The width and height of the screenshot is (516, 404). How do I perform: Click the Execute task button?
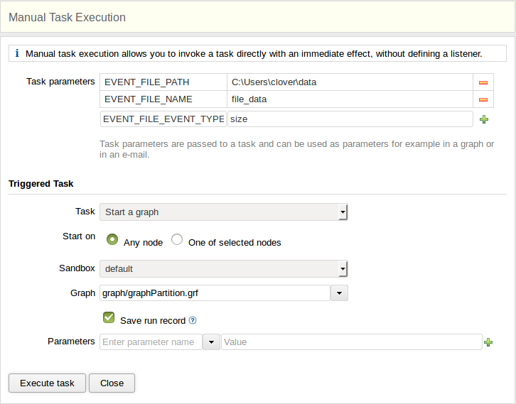[47, 383]
